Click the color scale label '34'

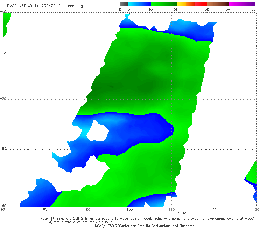[x=175, y=9]
